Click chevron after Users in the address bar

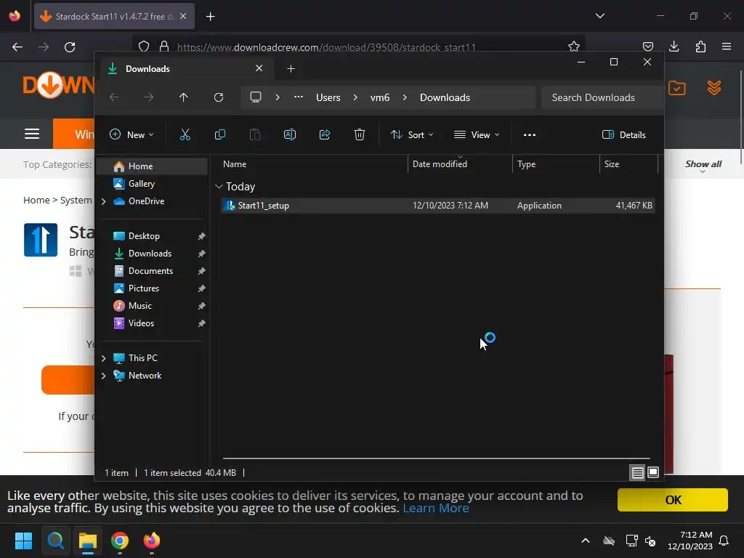(355, 97)
